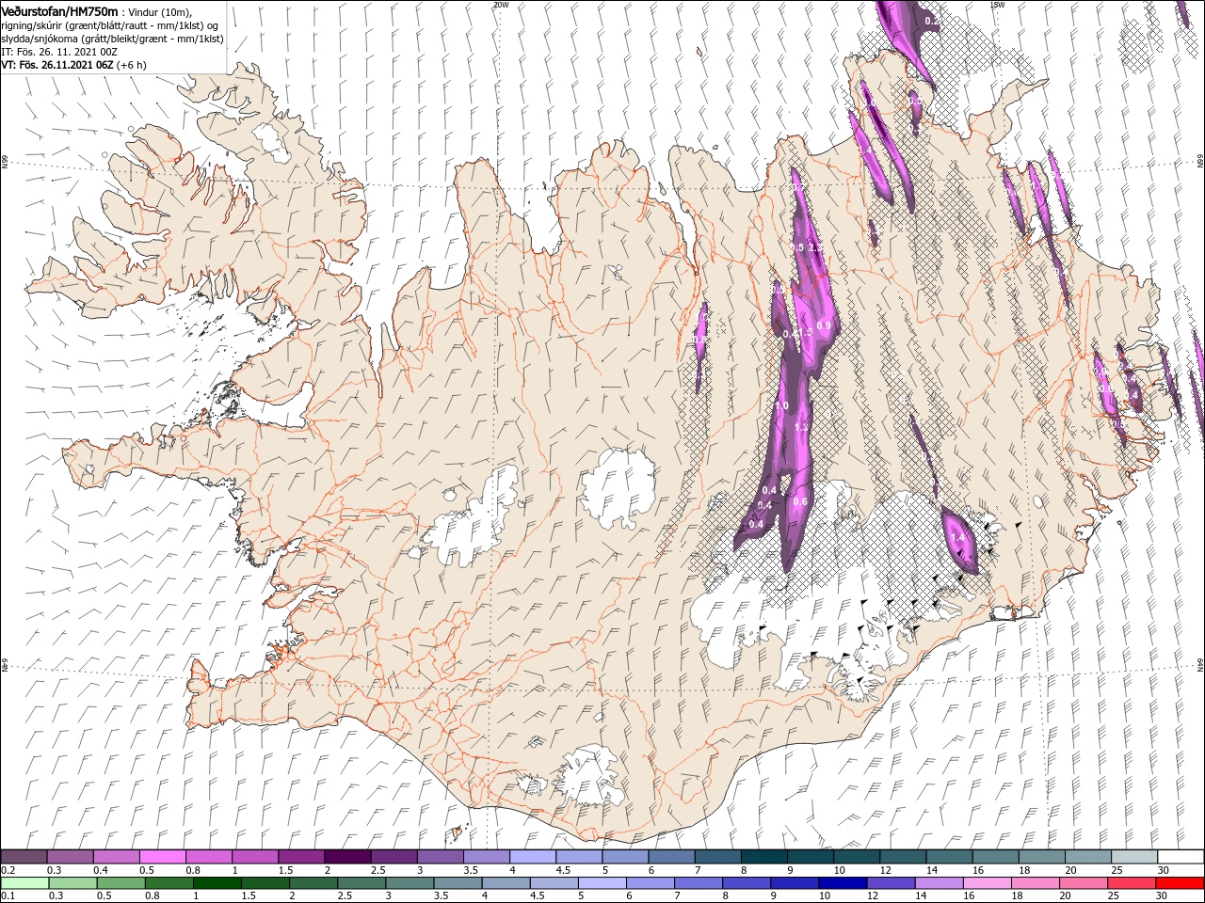Click the bright red 30 swatch in lower legend row
This screenshot has width=1205, height=903.
1180,883
